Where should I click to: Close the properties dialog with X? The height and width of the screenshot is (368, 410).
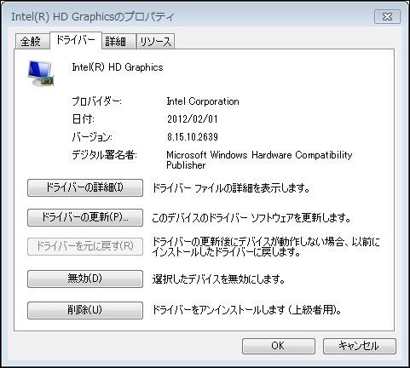[387, 17]
